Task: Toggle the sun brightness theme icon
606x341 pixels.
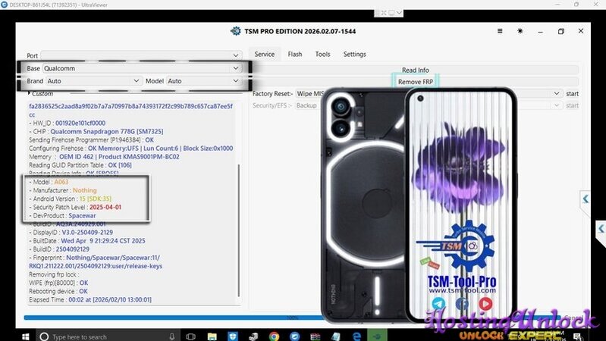Action: point(520,31)
